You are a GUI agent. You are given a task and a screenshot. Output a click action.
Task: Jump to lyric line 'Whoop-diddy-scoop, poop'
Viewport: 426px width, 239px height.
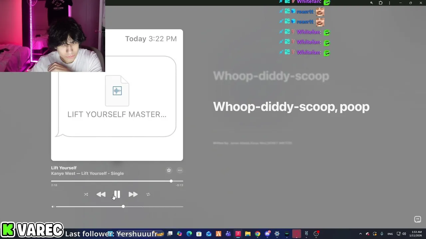click(x=291, y=106)
